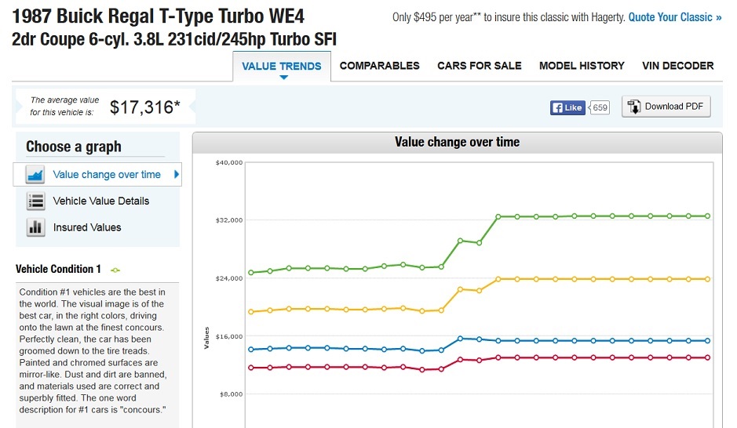The height and width of the screenshot is (428, 737).
Task: Click the last blue data point on chart
Action: click(708, 341)
